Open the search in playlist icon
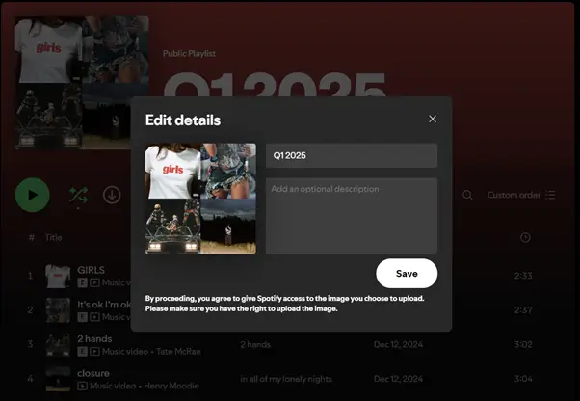Viewport: 580px width, 401px height. pyautogui.click(x=467, y=195)
